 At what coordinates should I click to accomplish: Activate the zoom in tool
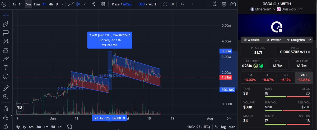pyautogui.click(x=6, y=97)
